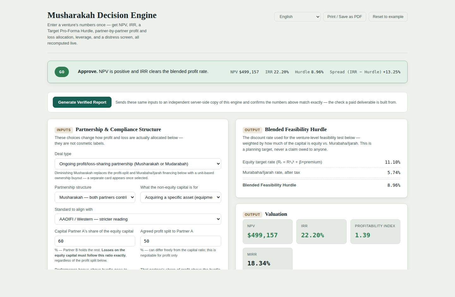Click the INPUTS badge label

point(64,130)
